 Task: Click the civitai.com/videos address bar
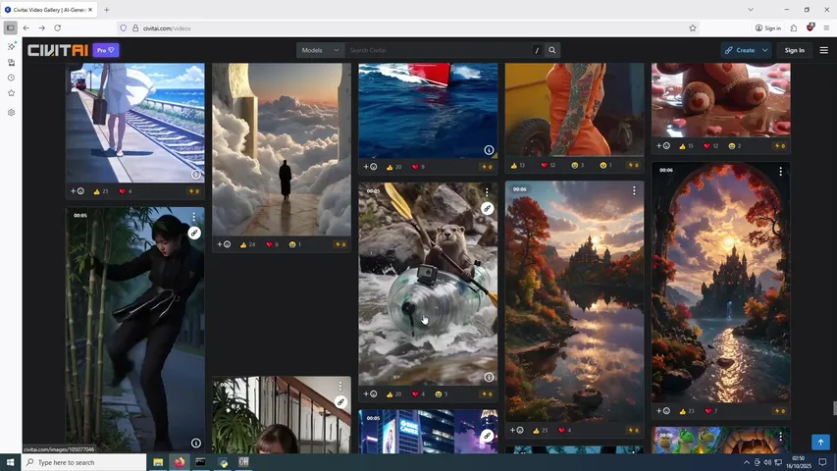[x=408, y=27]
